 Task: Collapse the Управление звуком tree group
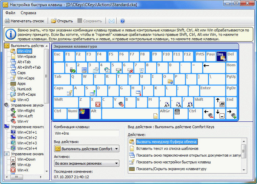(x=27, y=105)
